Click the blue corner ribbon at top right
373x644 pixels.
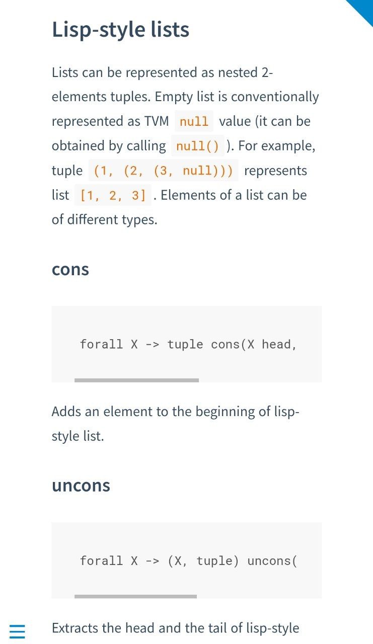pyautogui.click(x=362, y=10)
